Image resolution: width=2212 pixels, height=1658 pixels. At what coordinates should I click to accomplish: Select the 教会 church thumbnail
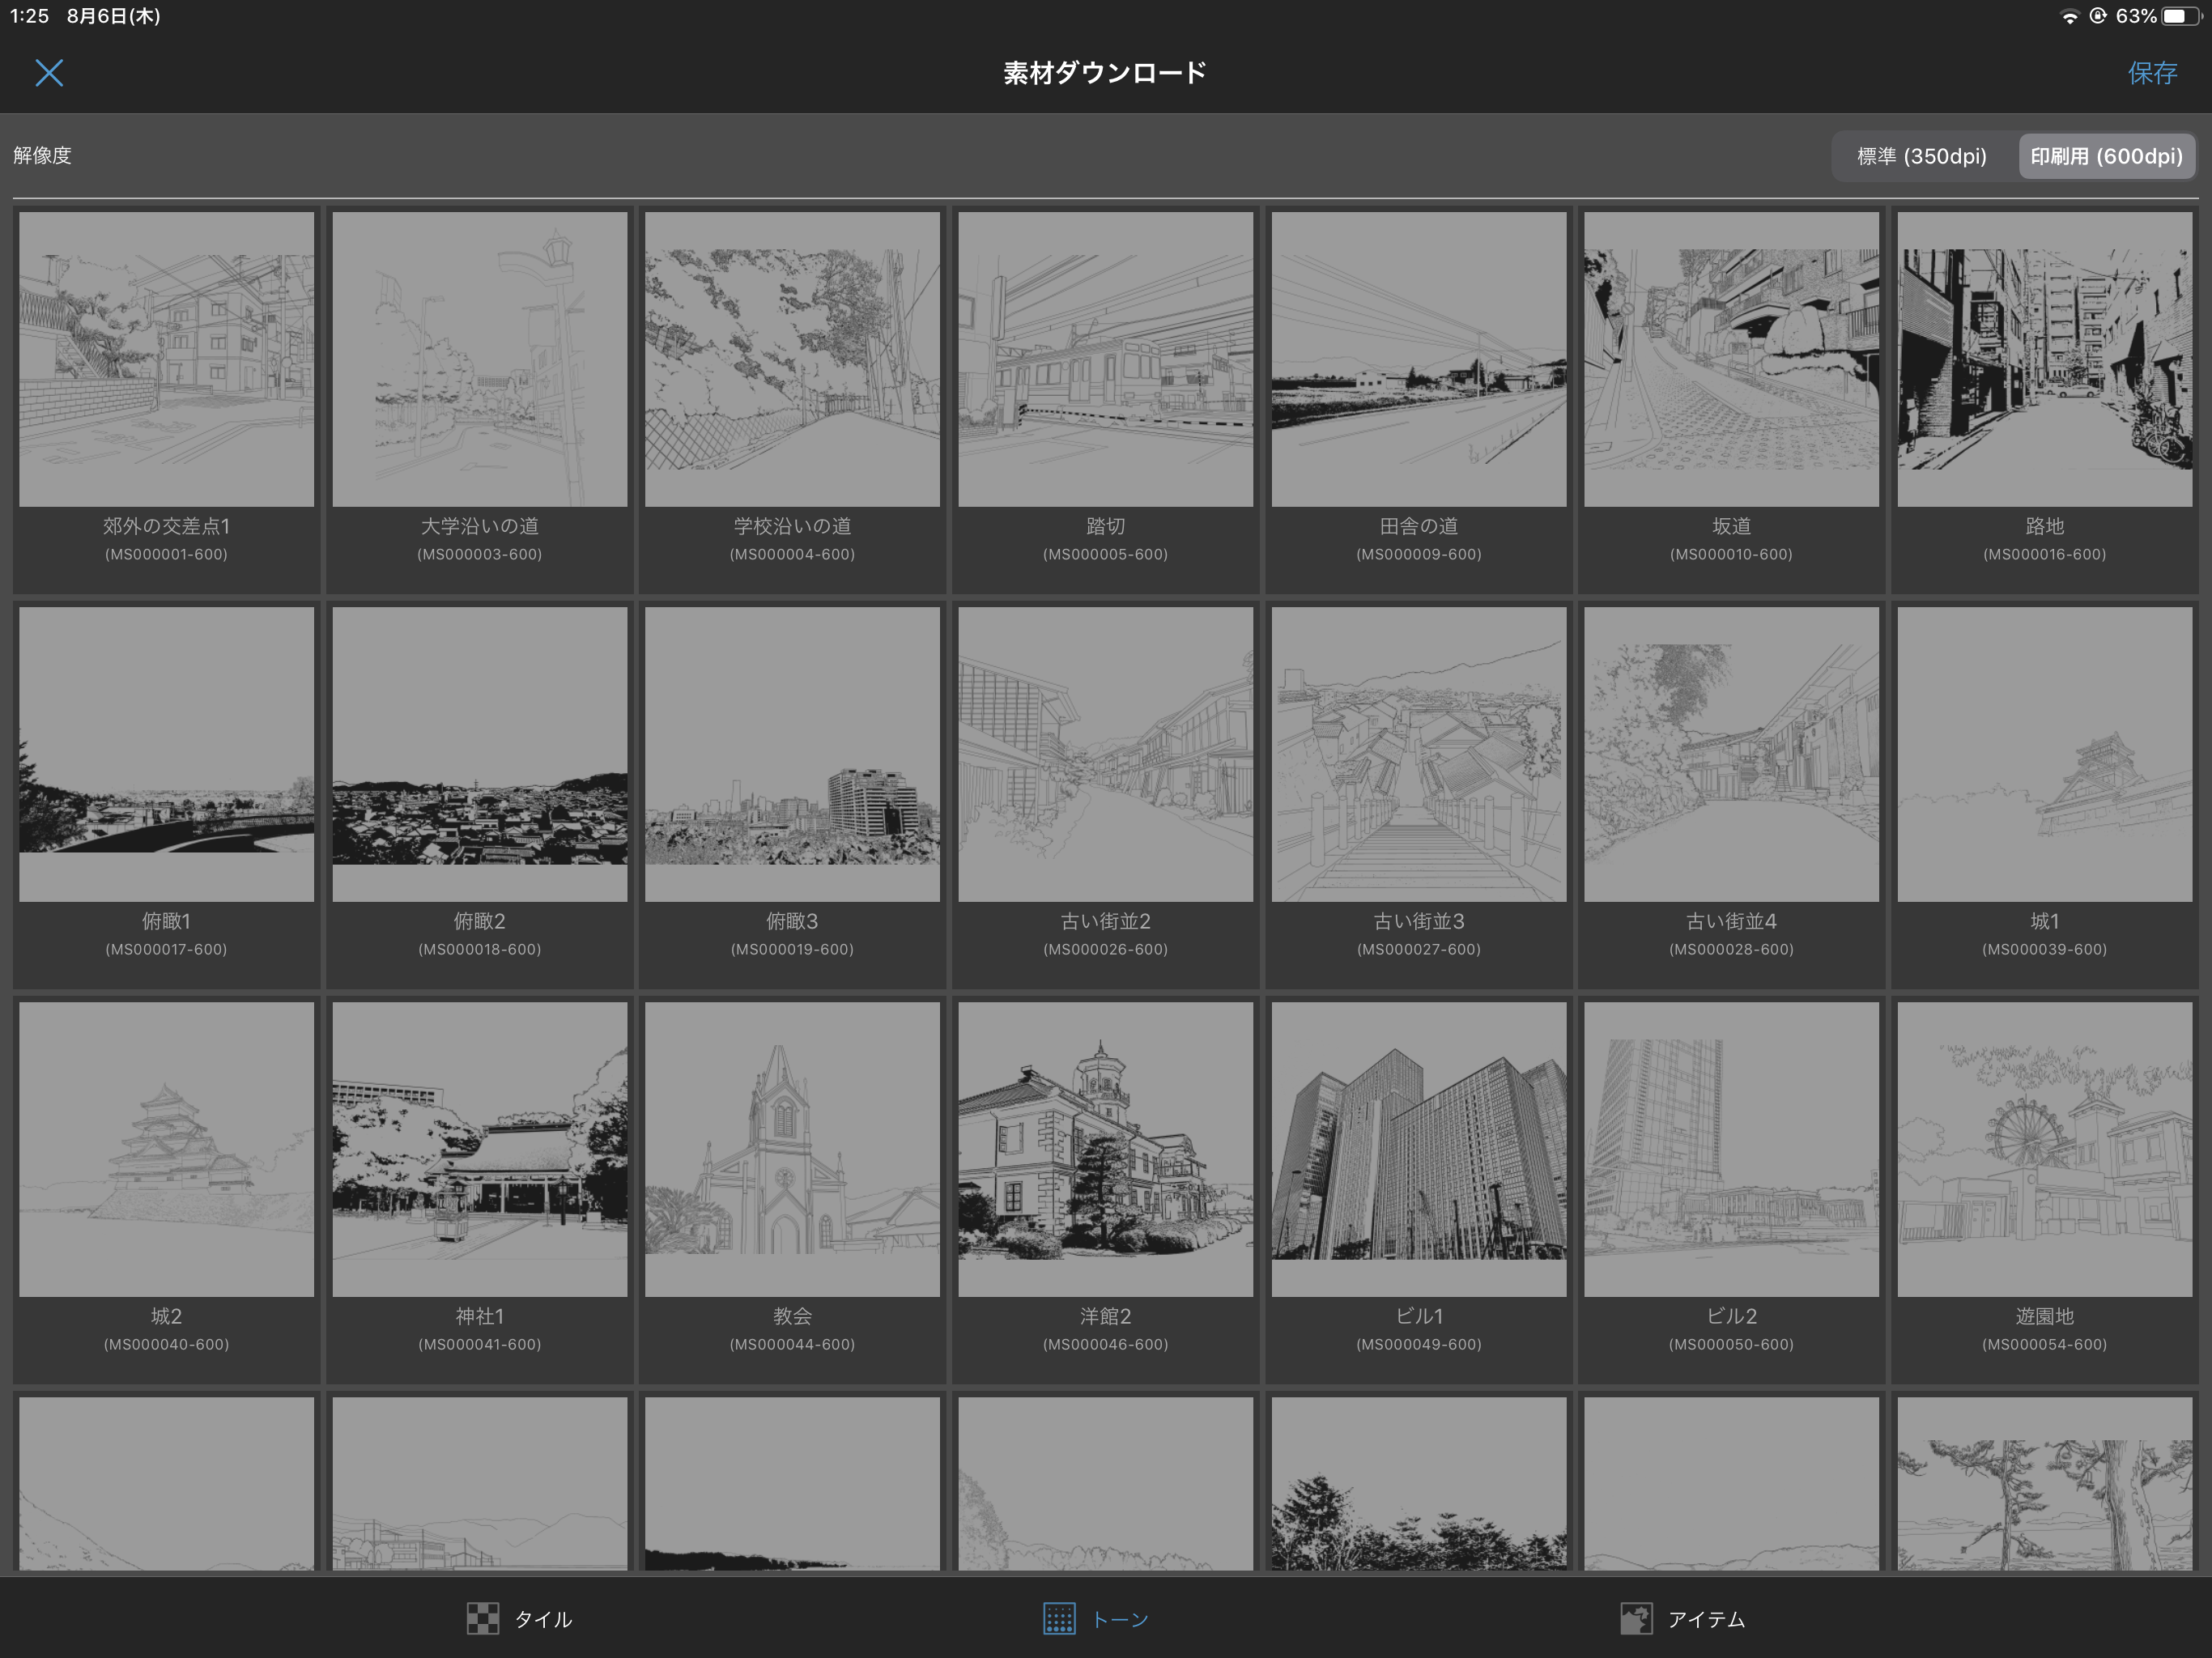click(x=792, y=1149)
